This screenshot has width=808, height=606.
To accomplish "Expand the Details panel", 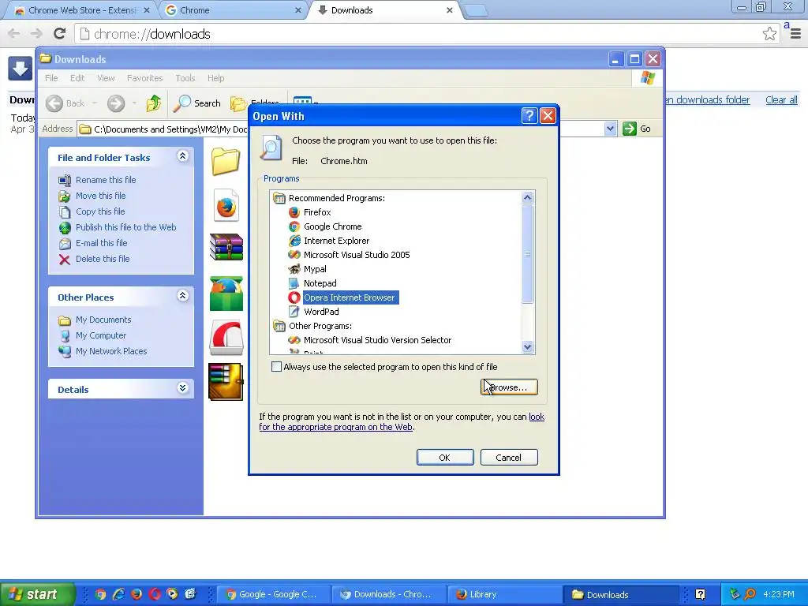I will click(182, 388).
